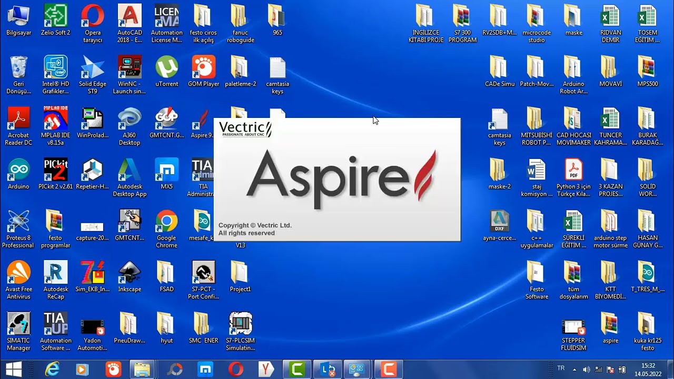Select the A360 Desktop shortcut
This screenshot has height=379, width=674.
coord(130,127)
